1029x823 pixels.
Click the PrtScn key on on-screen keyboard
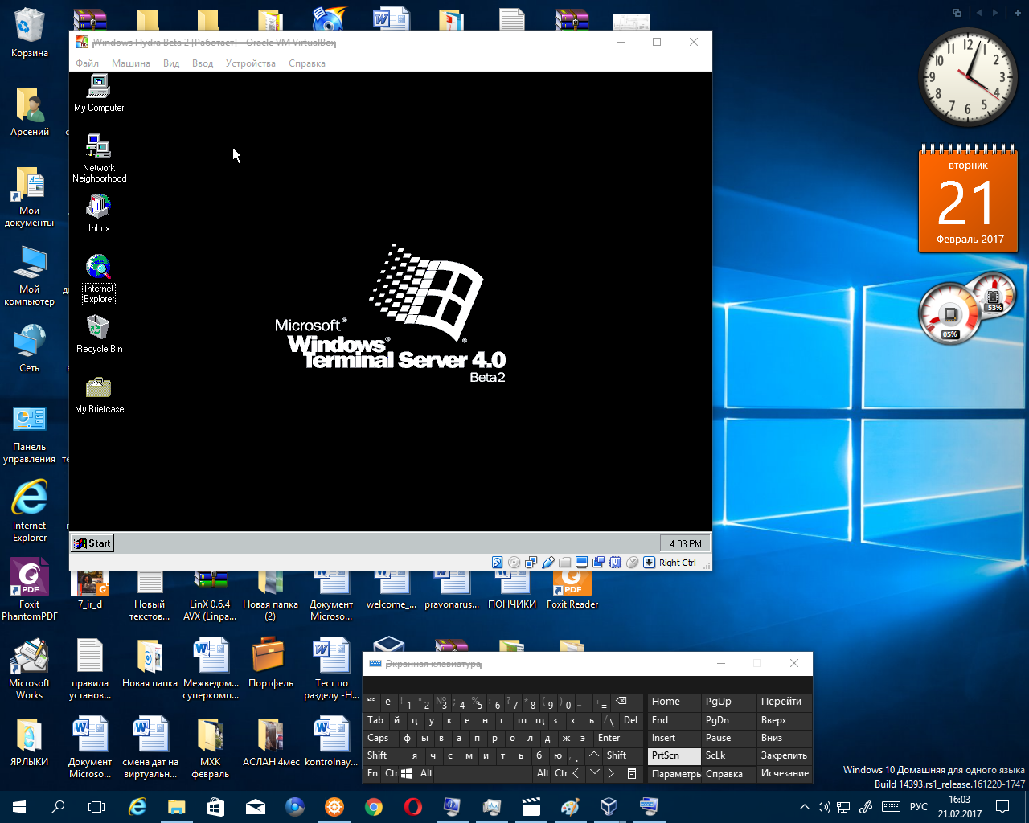click(x=674, y=755)
